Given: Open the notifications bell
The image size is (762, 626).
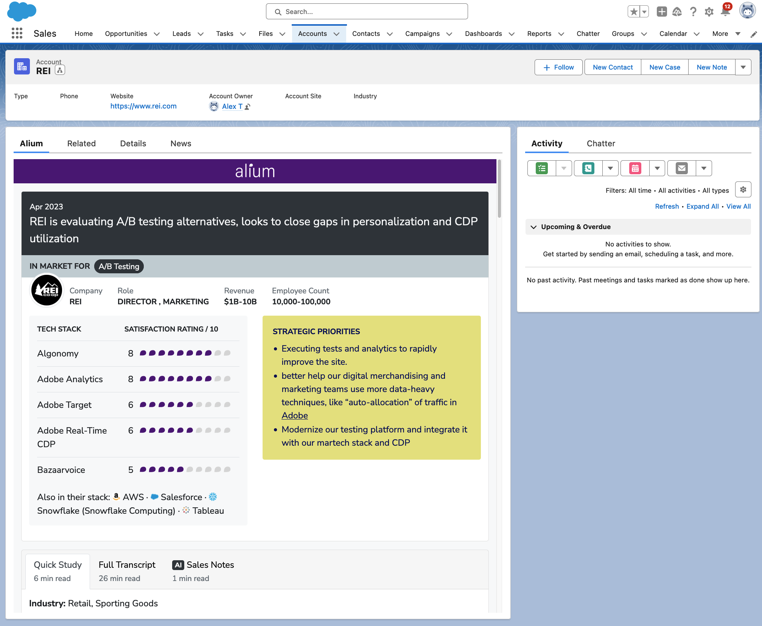Looking at the screenshot, I should tap(726, 11).
